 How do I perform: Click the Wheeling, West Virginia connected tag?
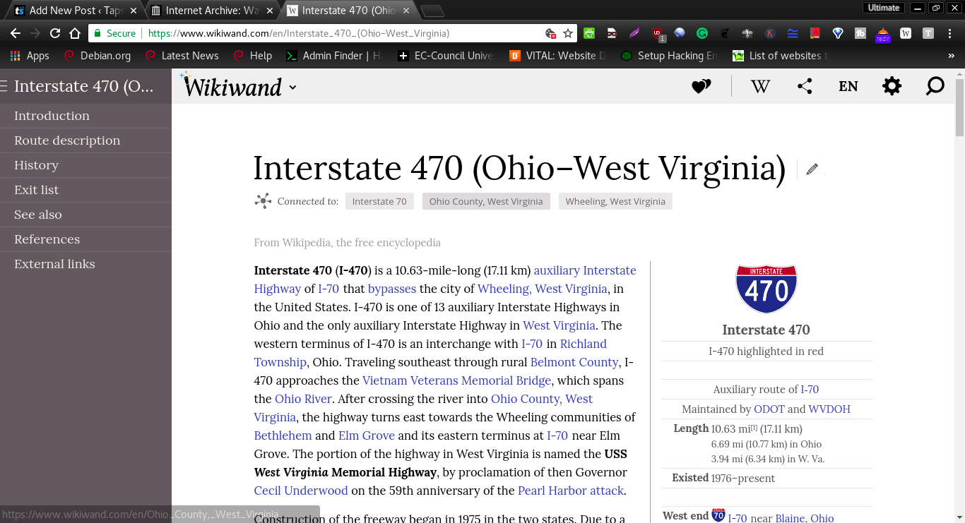[x=615, y=201]
